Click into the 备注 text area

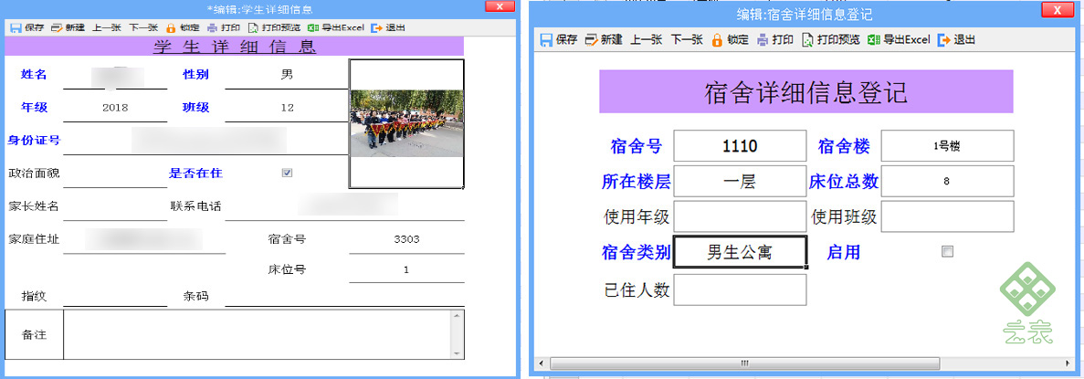click(258, 335)
